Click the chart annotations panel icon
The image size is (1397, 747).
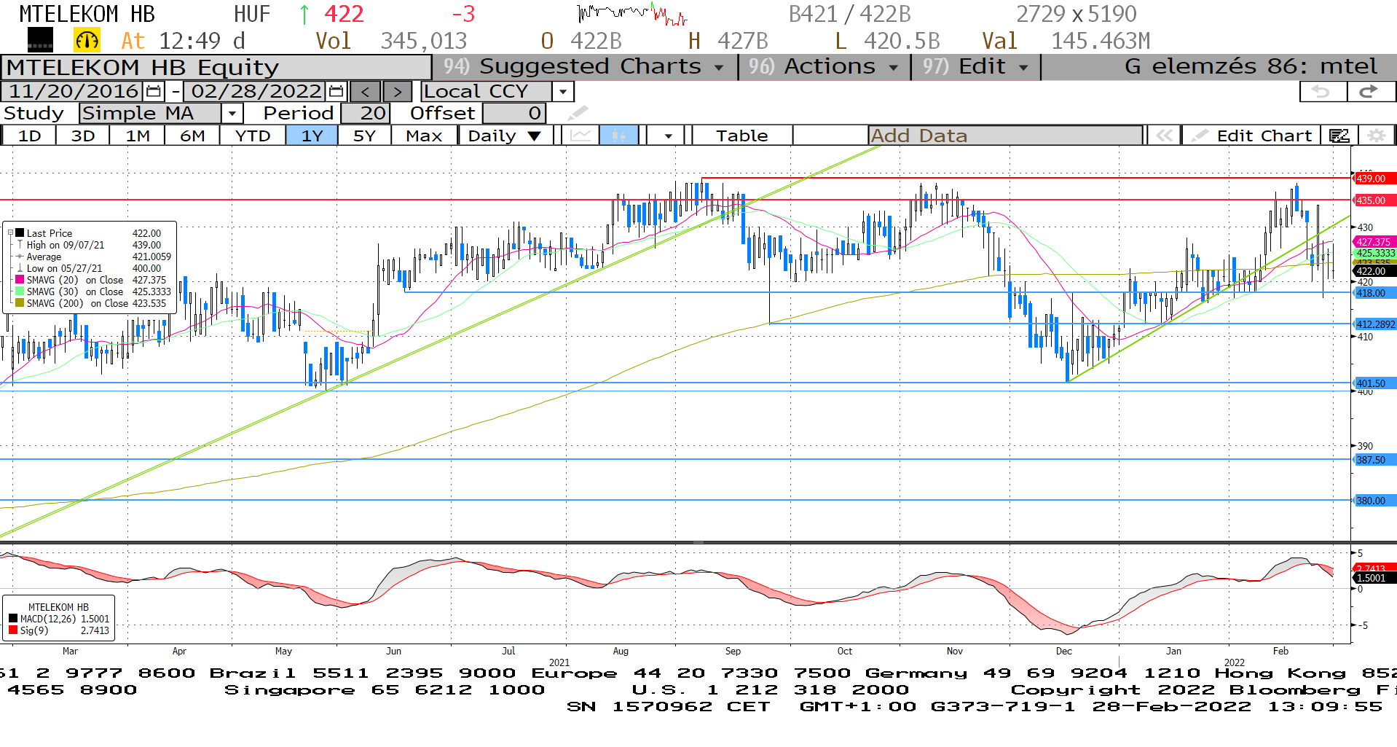click(x=1339, y=136)
